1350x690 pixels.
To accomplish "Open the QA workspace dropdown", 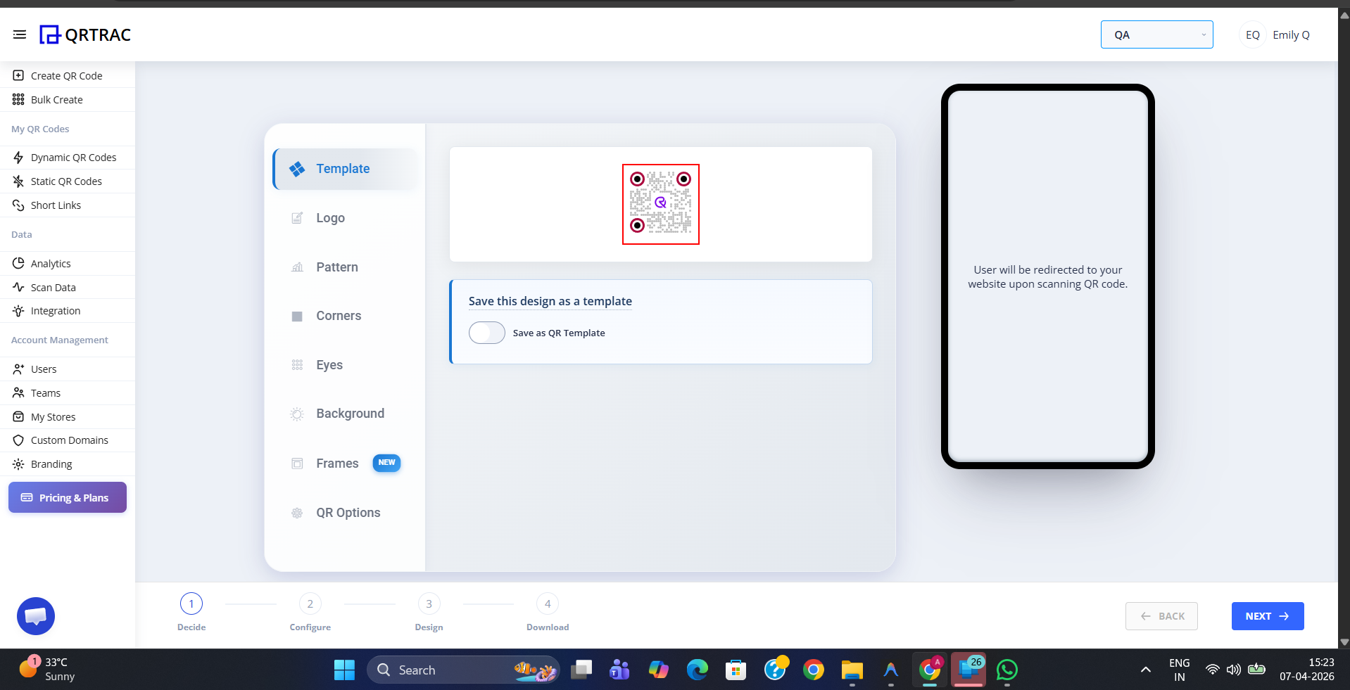I will (x=1156, y=34).
